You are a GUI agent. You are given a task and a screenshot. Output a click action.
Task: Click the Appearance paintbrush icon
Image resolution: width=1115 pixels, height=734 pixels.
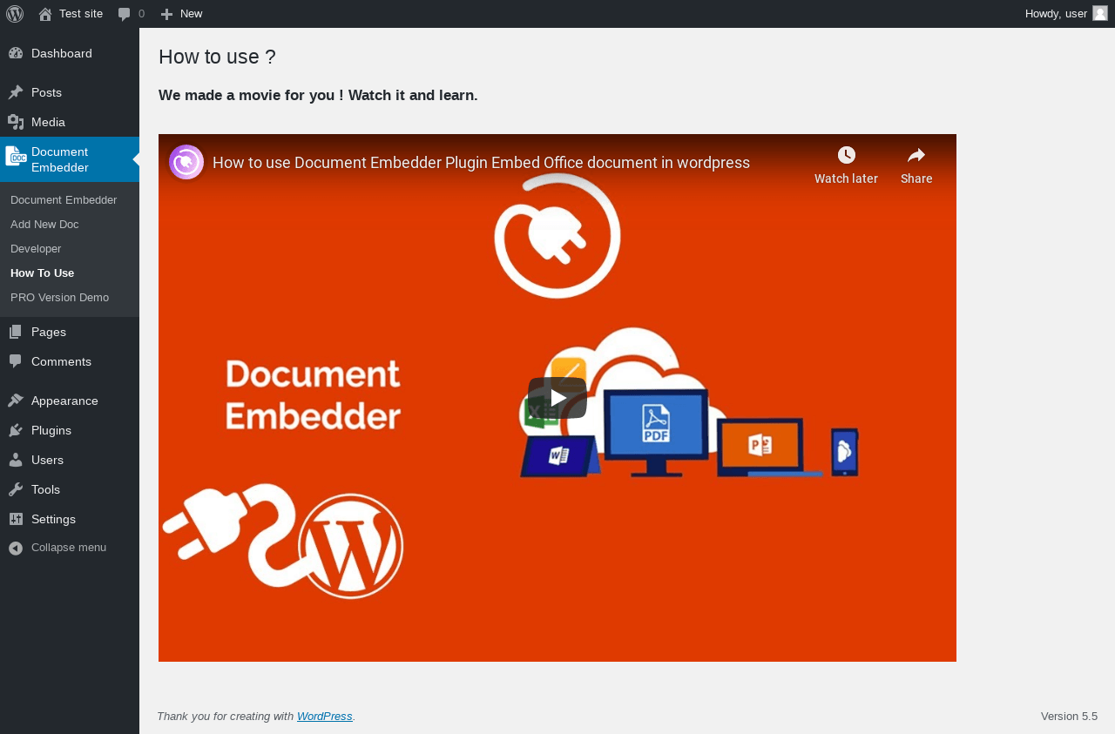coord(16,401)
